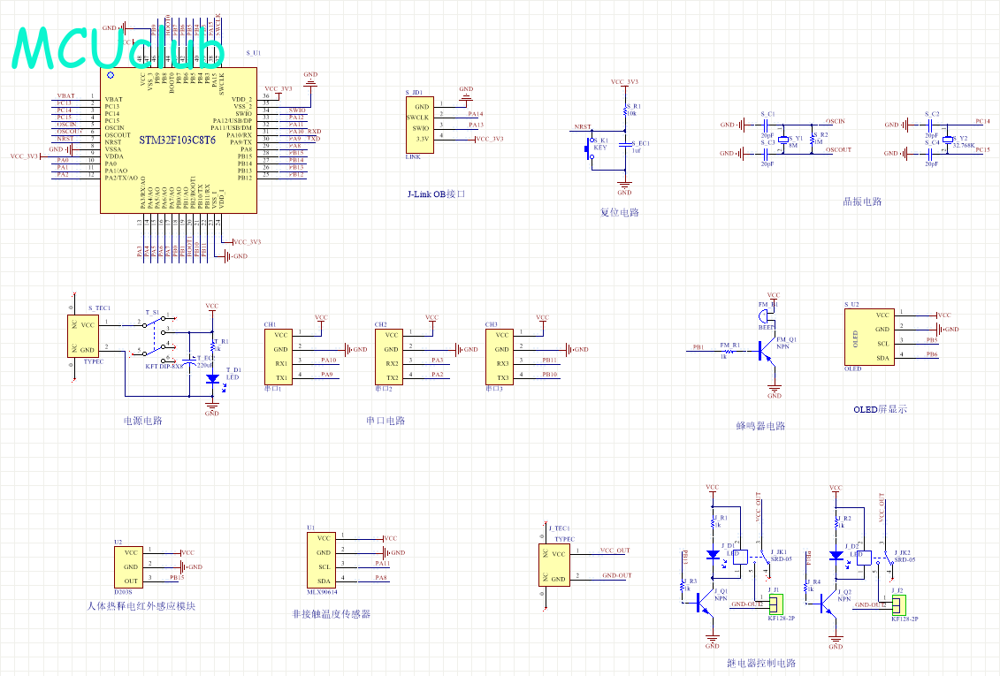Select the J_R3 1k resistor

point(683,586)
